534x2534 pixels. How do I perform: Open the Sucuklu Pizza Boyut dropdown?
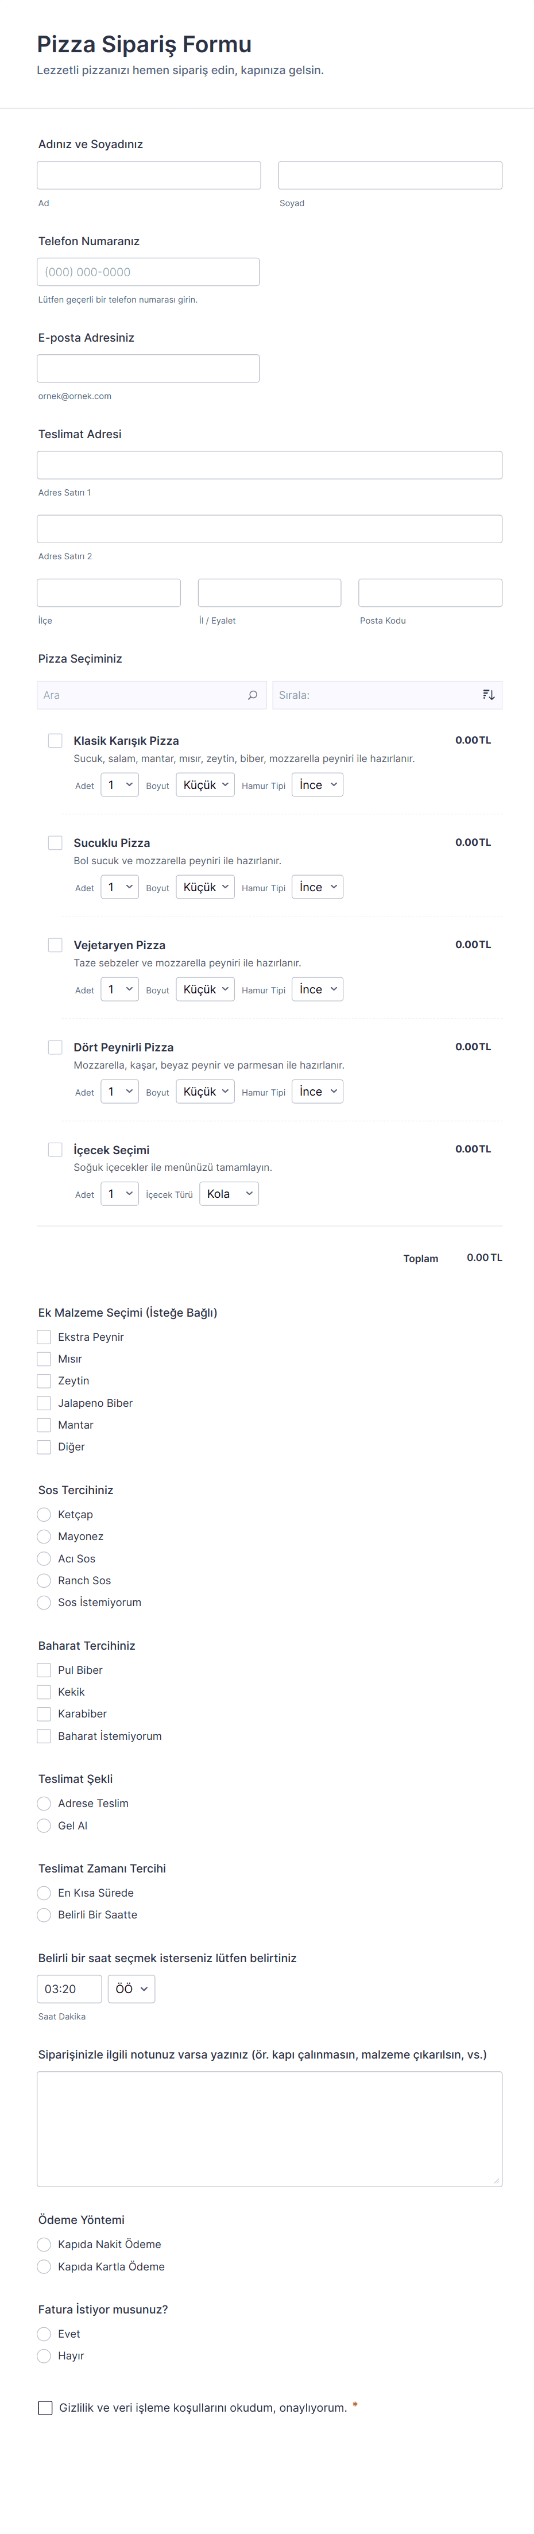click(x=204, y=887)
